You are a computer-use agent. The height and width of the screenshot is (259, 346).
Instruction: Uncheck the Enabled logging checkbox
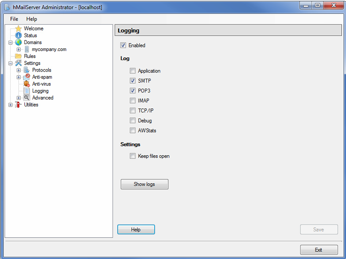[x=123, y=45]
